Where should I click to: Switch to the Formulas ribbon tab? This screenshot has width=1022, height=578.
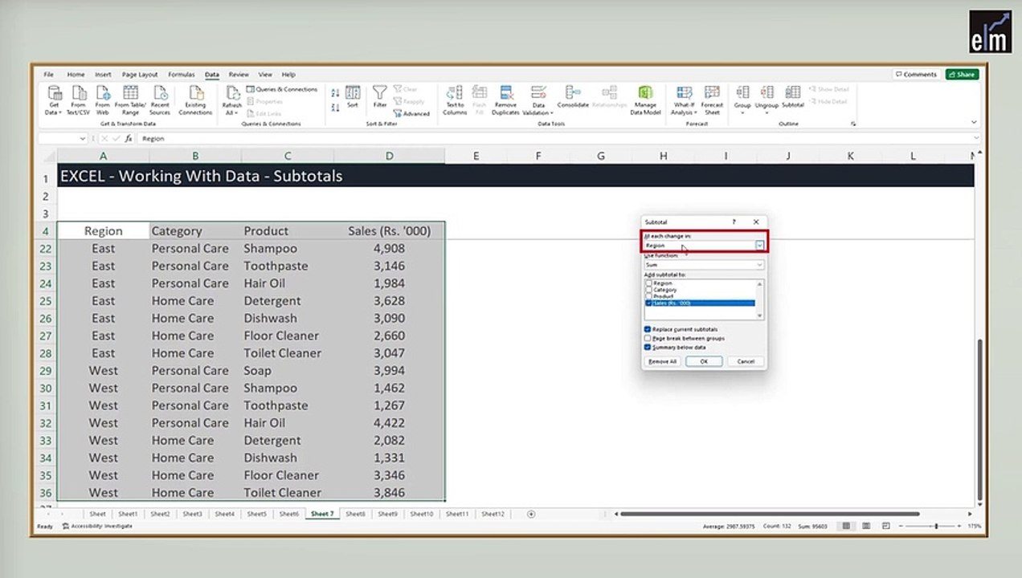[182, 75]
